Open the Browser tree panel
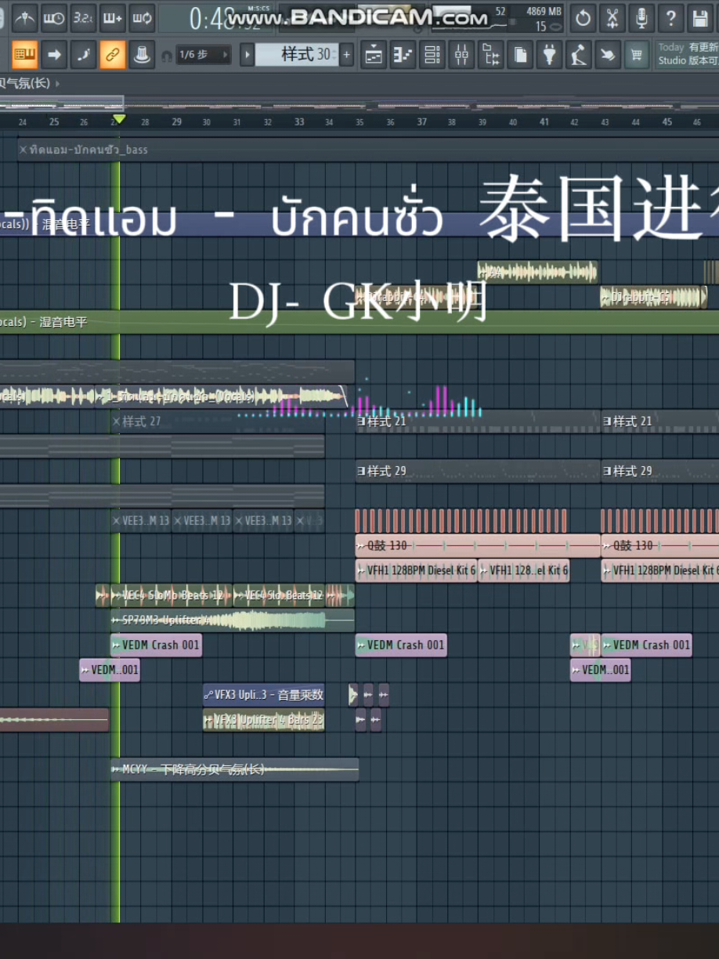719x959 pixels. [x=490, y=55]
